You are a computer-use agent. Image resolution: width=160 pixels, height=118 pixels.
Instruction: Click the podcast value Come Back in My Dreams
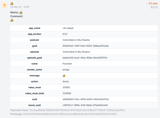(76, 40)
